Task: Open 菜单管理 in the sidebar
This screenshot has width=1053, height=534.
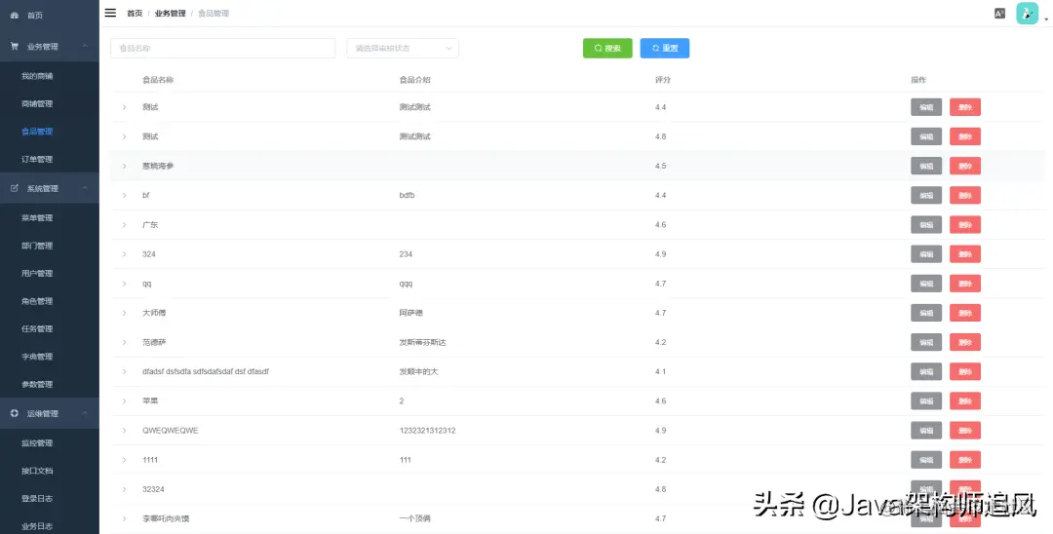Action: [x=37, y=218]
